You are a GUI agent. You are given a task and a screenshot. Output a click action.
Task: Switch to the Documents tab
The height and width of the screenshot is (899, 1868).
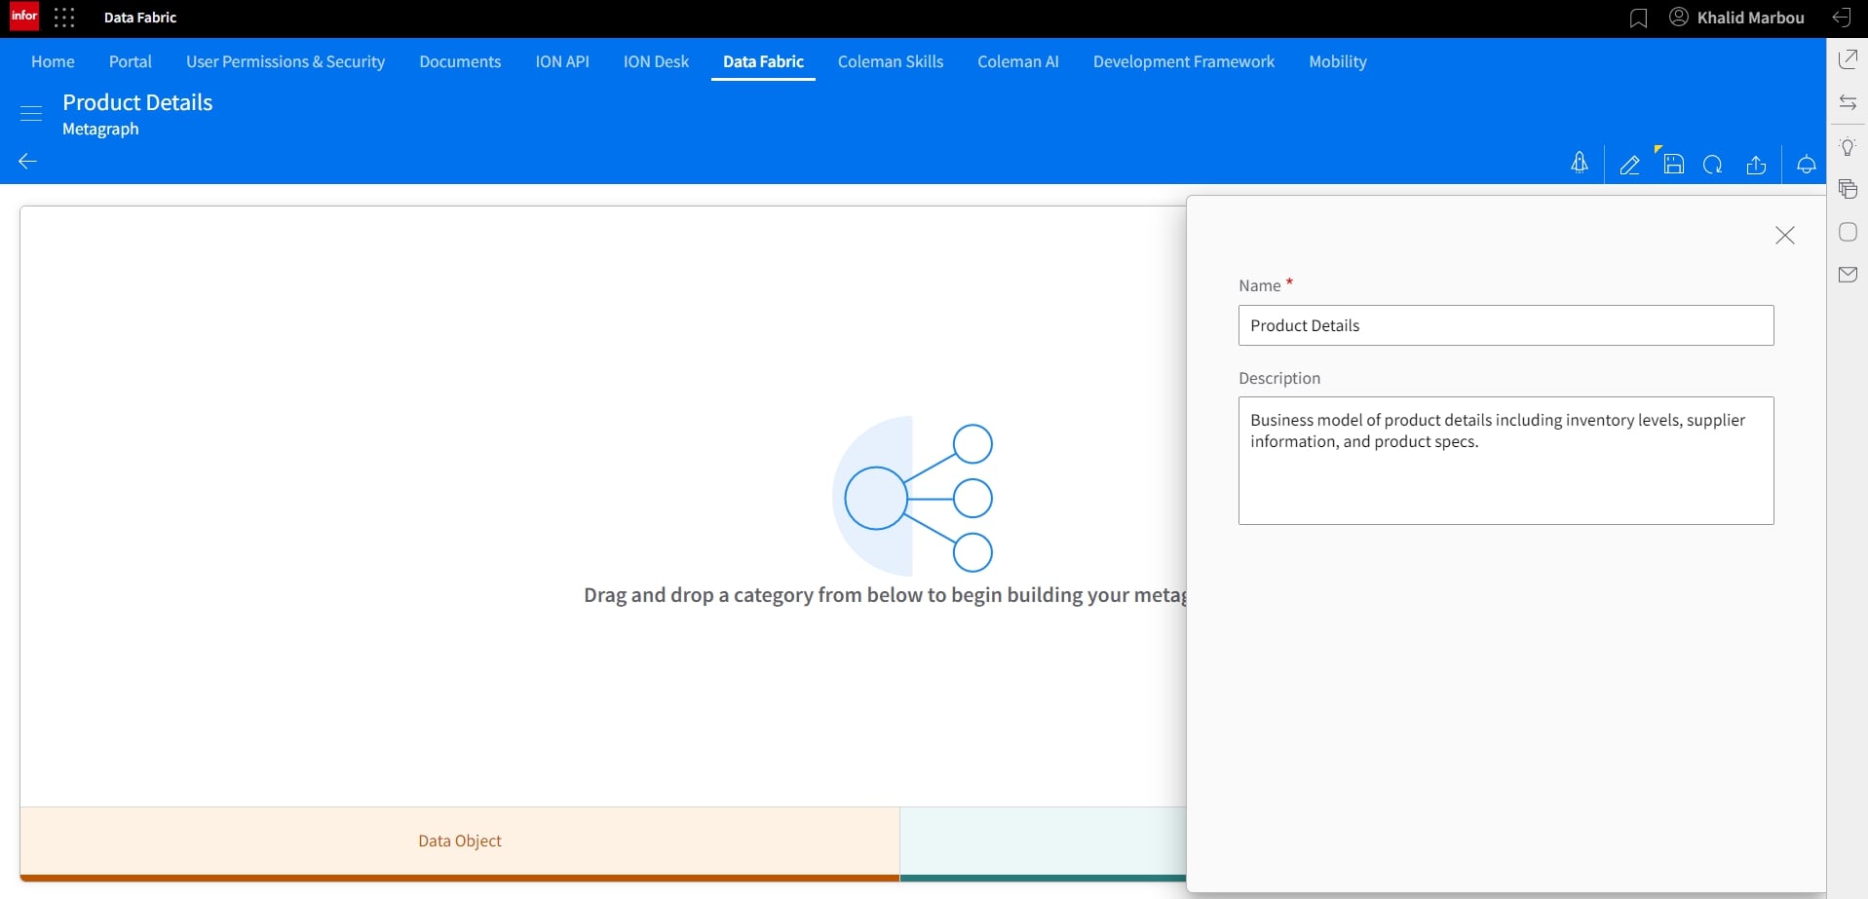pos(460,61)
